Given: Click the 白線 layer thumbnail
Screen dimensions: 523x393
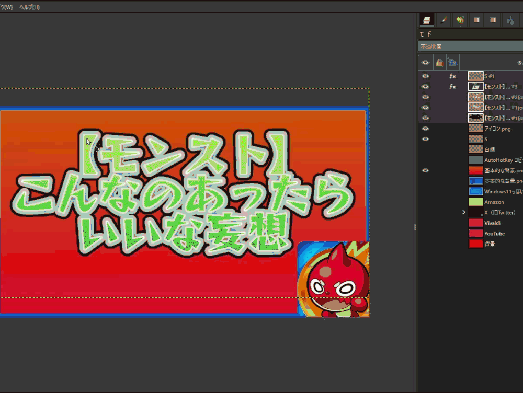Looking at the screenshot, I should click(475, 149).
